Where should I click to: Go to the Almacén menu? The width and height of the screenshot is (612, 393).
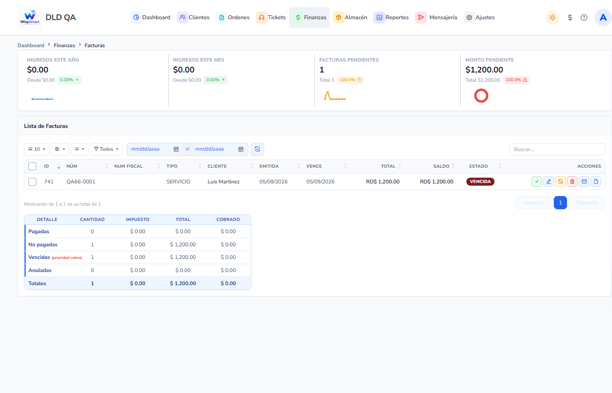350,17
